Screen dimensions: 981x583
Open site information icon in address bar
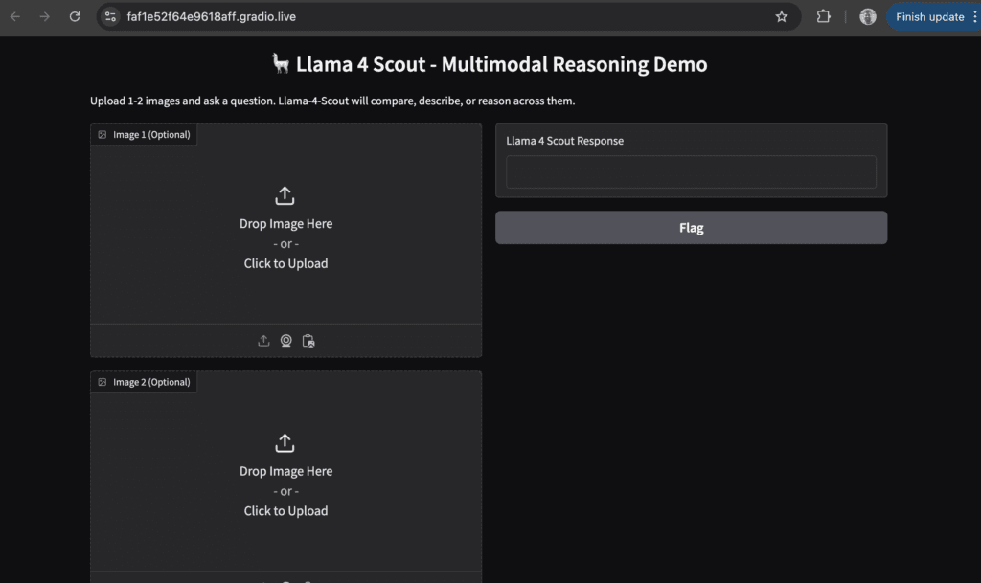pyautogui.click(x=111, y=17)
